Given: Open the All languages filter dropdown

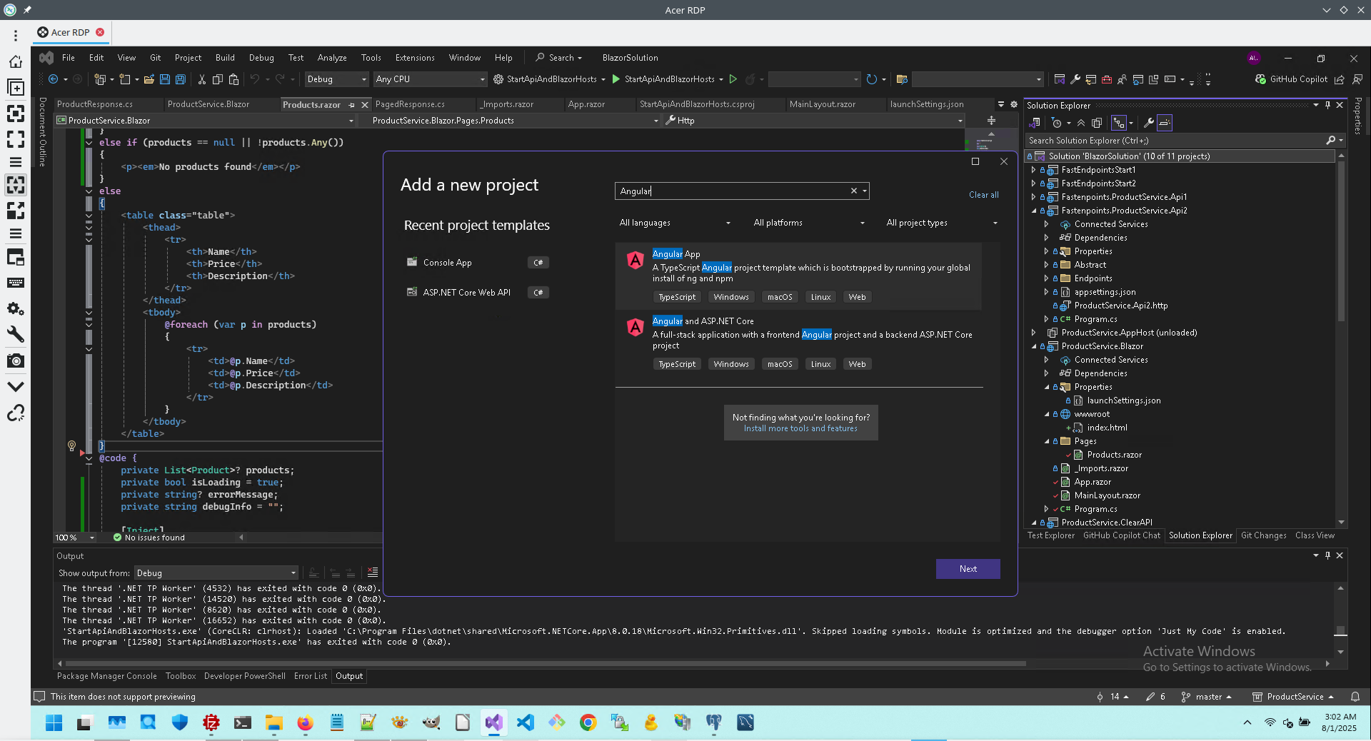Looking at the screenshot, I should (x=675, y=223).
